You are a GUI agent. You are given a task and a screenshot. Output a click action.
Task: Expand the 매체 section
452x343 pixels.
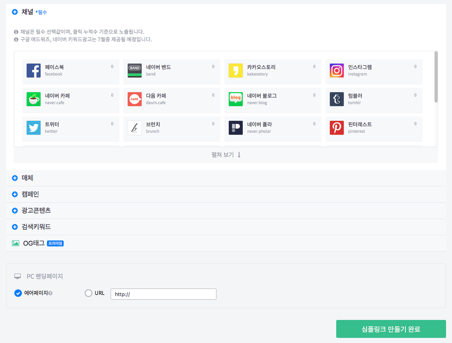point(226,178)
